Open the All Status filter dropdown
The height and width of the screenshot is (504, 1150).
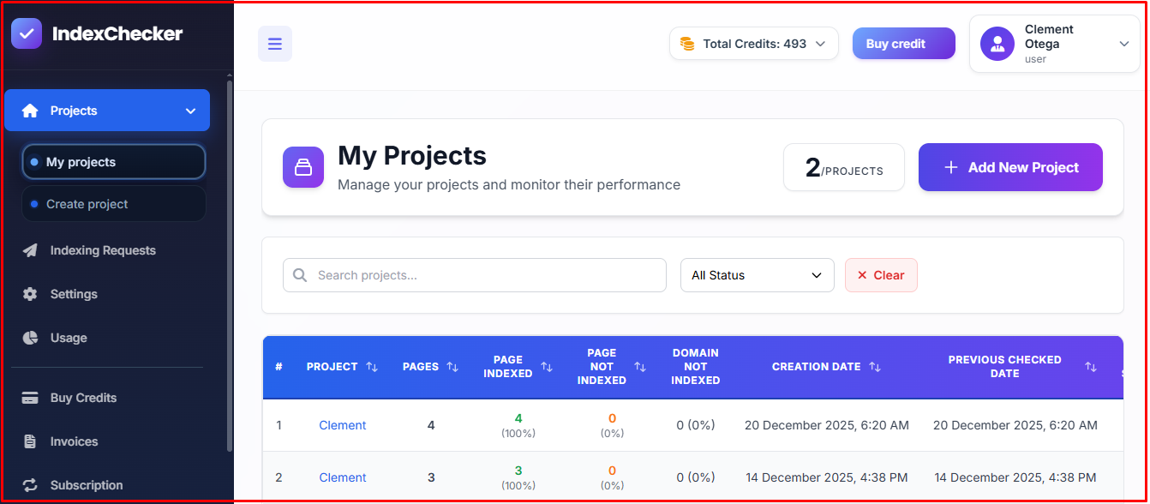click(x=757, y=275)
